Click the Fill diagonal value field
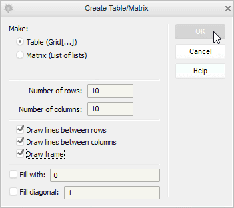 click(112, 193)
